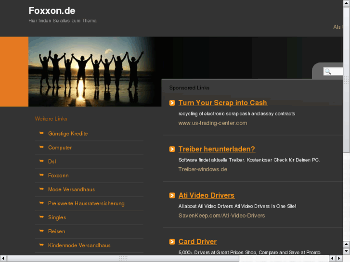The image size is (350, 262).
Task: Click orange chevron icon beside Turn Your Scrap
Action: (x=172, y=103)
